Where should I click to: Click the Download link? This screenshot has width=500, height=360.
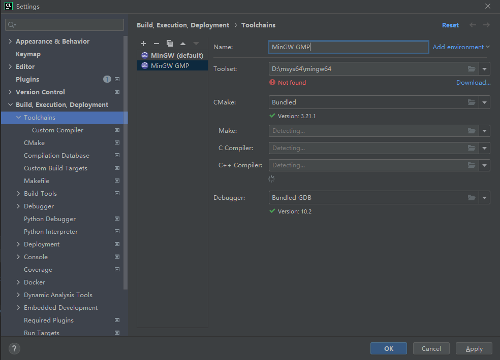pyautogui.click(x=473, y=83)
